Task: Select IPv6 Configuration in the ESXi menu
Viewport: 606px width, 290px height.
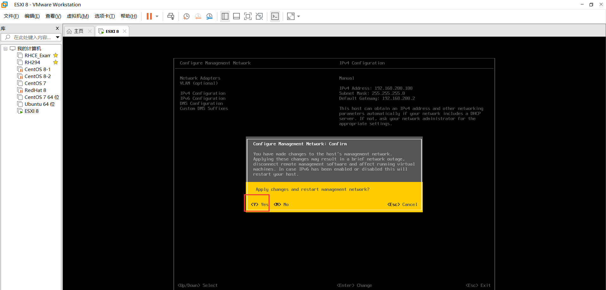Action: tap(203, 98)
